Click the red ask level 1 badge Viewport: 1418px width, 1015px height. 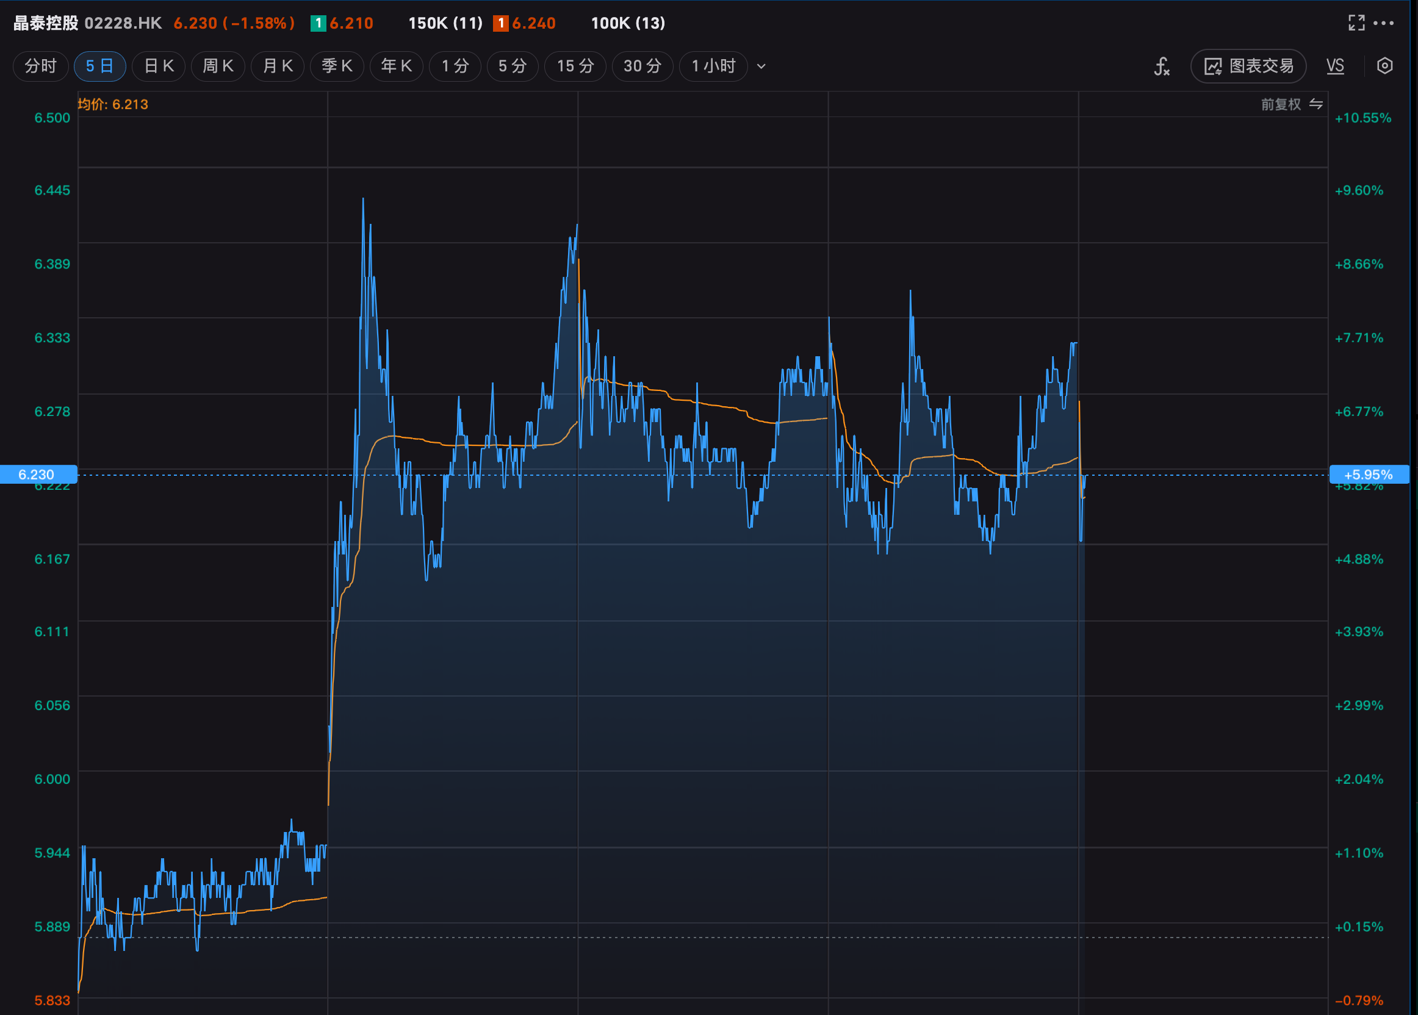500,24
